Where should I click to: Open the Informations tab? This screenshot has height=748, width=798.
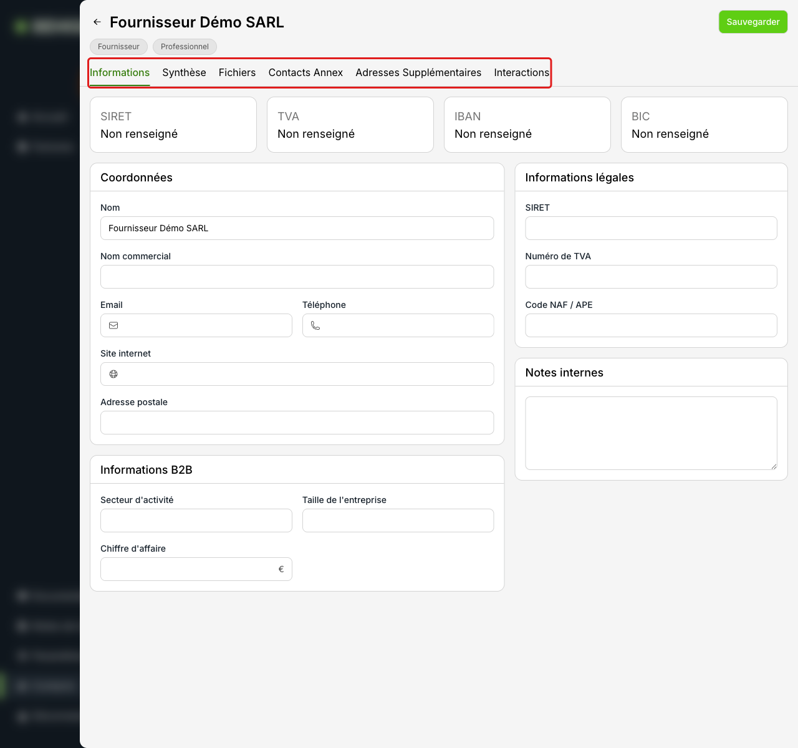[120, 73]
